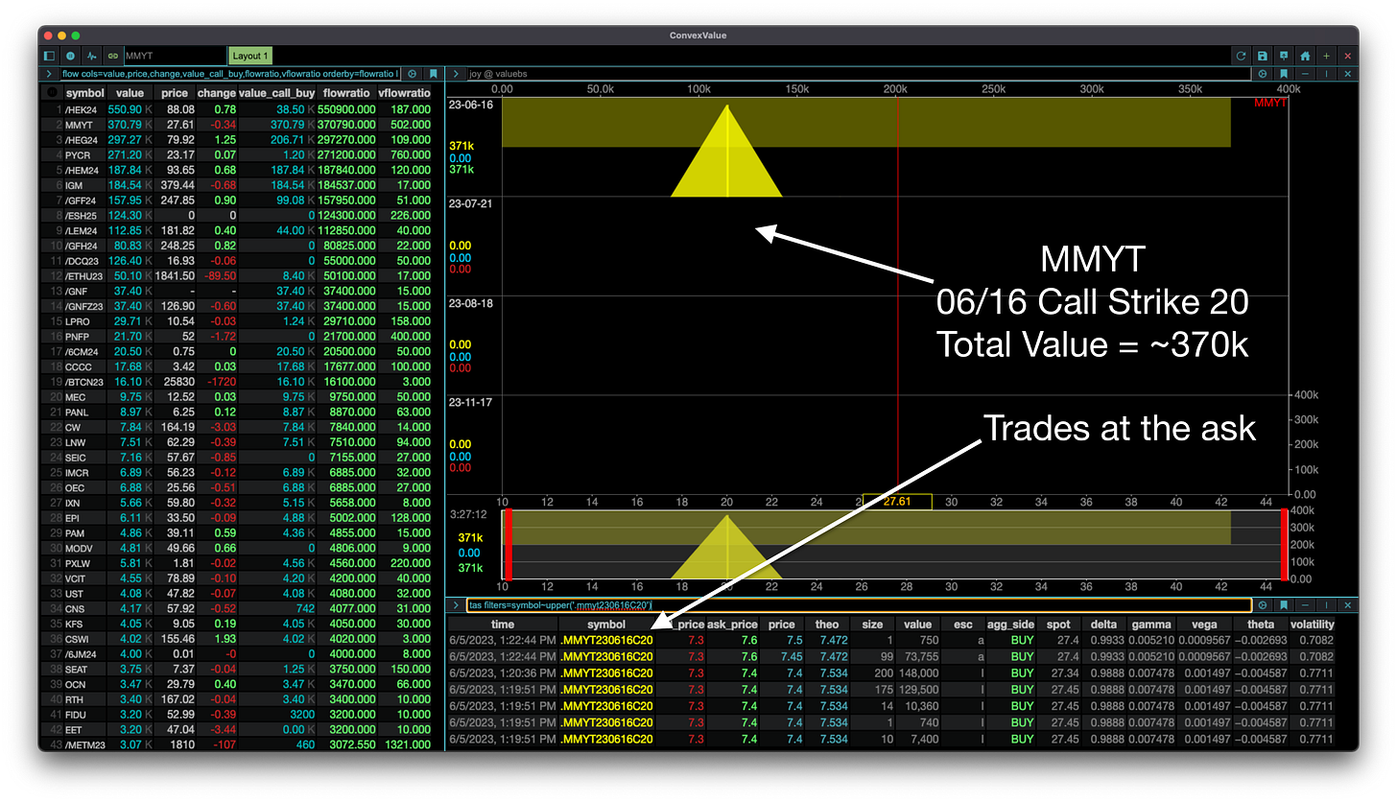Split tas panel vertically with the bar icon
Screen dimensions: 1397x802
[1327, 605]
